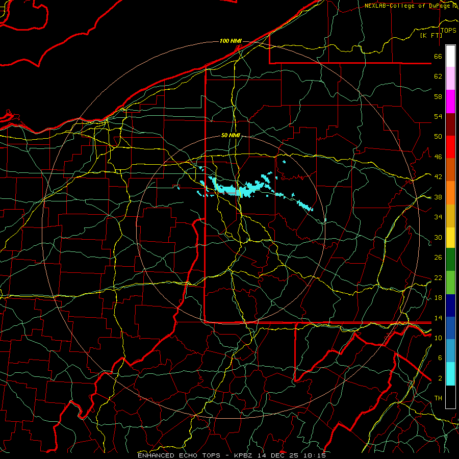Click the bright red legend color block
This screenshot has height=459, width=459.
[x=450, y=147]
